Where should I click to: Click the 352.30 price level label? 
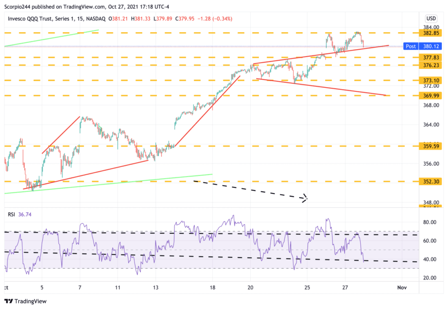click(x=431, y=182)
